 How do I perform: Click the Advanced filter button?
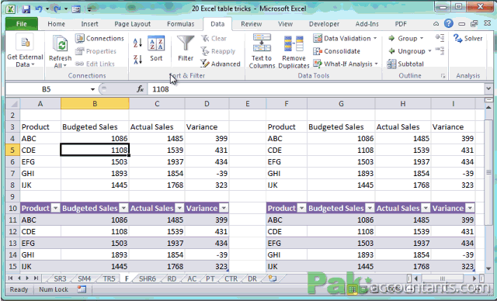[221, 64]
